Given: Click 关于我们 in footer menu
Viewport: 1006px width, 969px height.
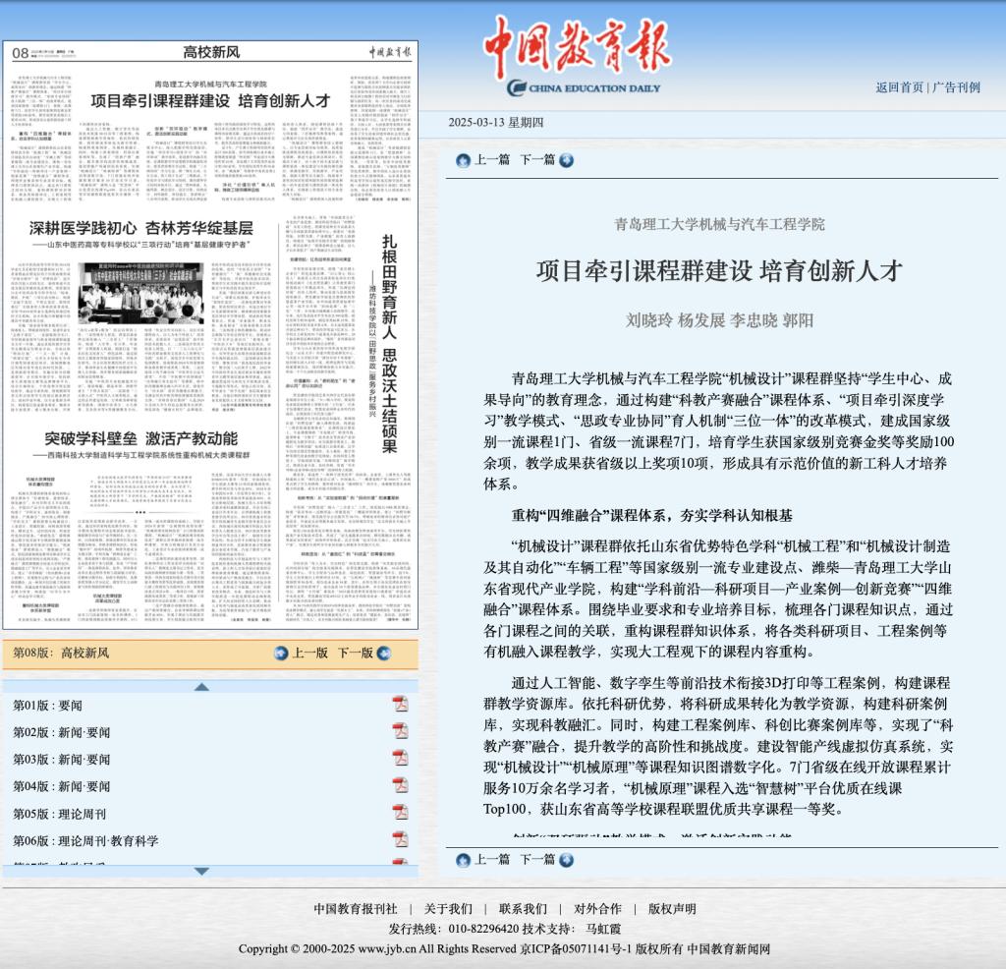Looking at the screenshot, I should point(448,908).
